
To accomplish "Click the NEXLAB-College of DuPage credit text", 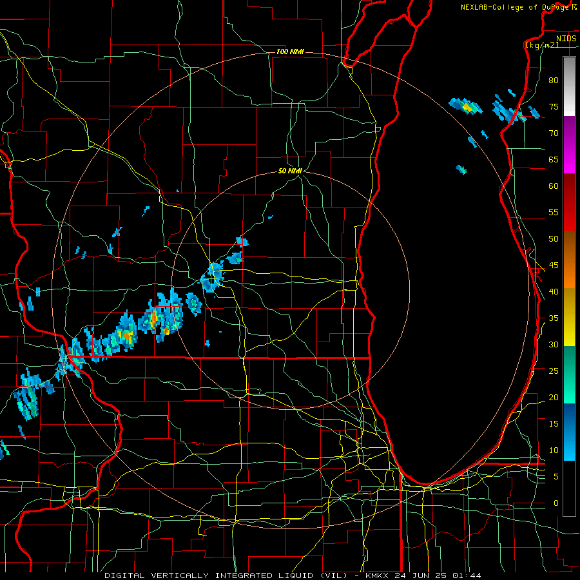I will pyautogui.click(x=514, y=7).
